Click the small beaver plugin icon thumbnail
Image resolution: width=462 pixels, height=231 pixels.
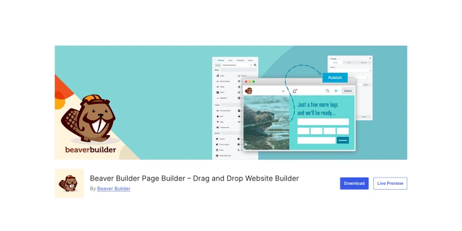tap(69, 183)
